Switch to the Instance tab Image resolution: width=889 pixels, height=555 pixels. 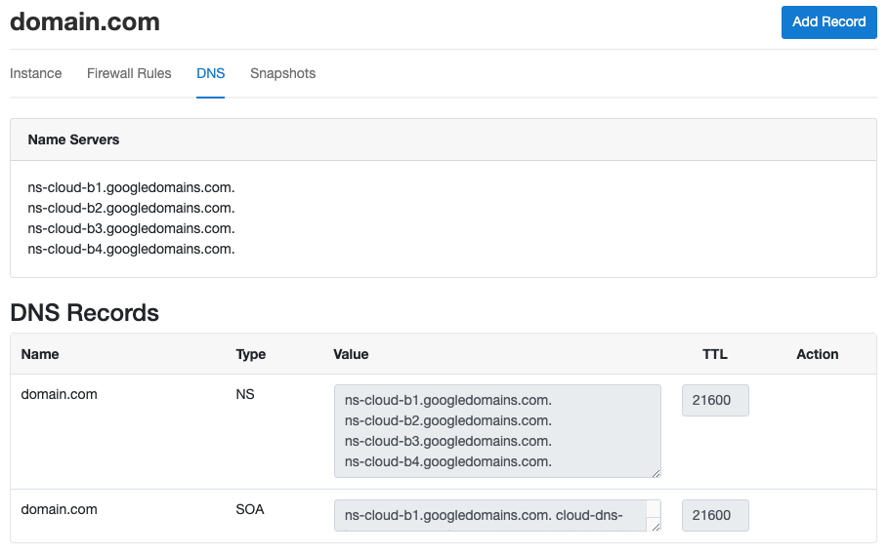coord(36,73)
